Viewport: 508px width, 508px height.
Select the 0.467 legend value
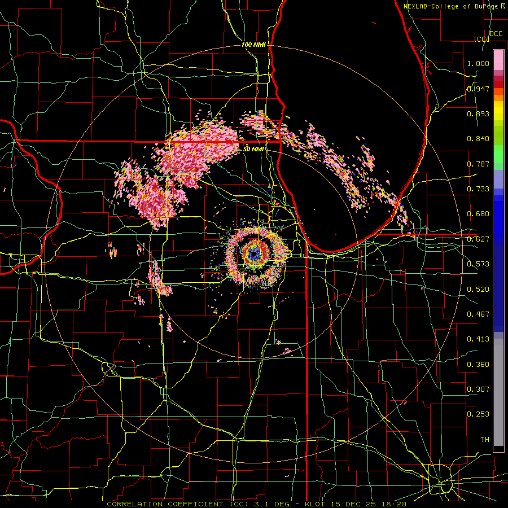(x=478, y=314)
